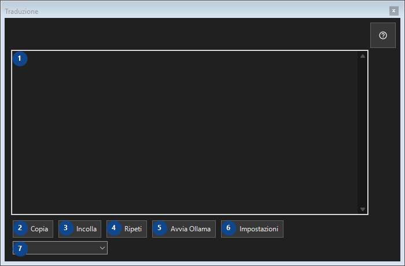
Task: Click the Ripeti button
Action: click(127, 229)
